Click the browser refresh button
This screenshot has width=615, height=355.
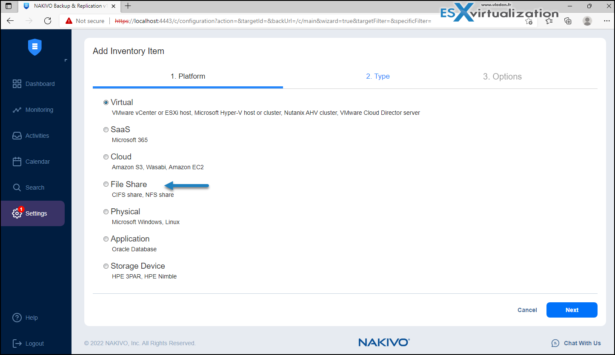48,21
